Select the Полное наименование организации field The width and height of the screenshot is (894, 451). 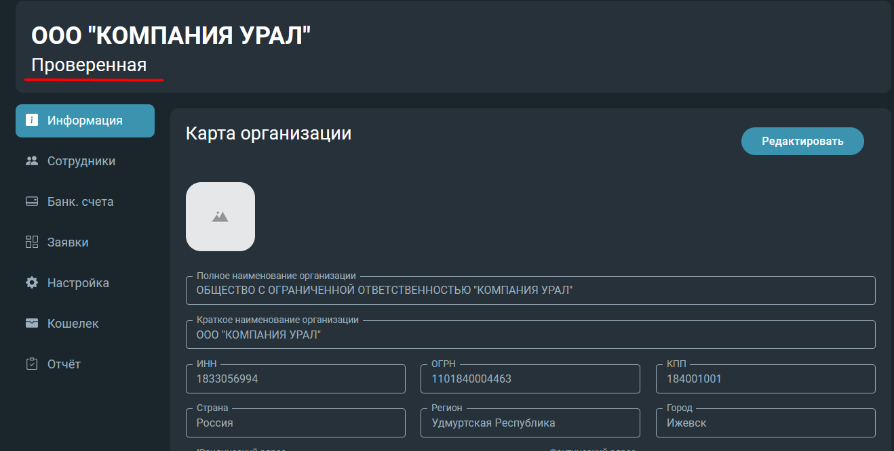click(530, 291)
